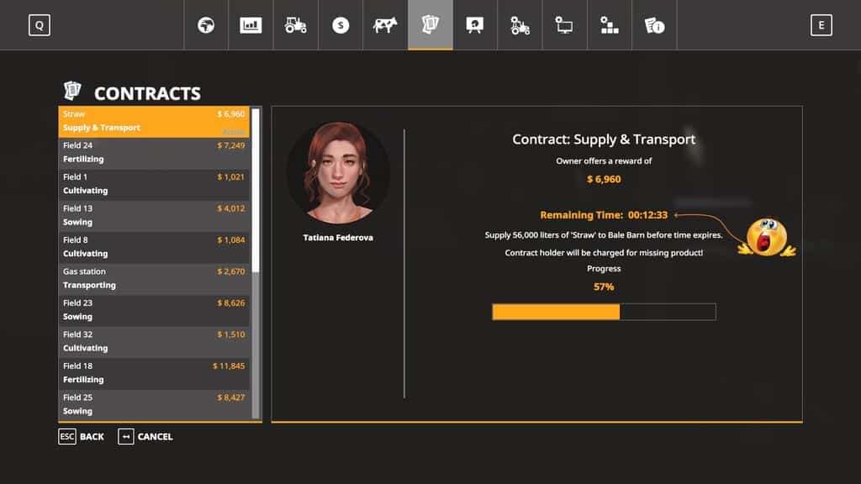The height and width of the screenshot is (484, 861).
Task: Open the vehicle settings tractor-gear tab
Action: (x=520, y=25)
